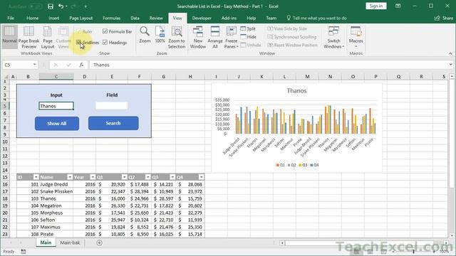Toggle the Formula Bar checkbox
The height and width of the screenshot is (256, 456).
pyautogui.click(x=105, y=31)
